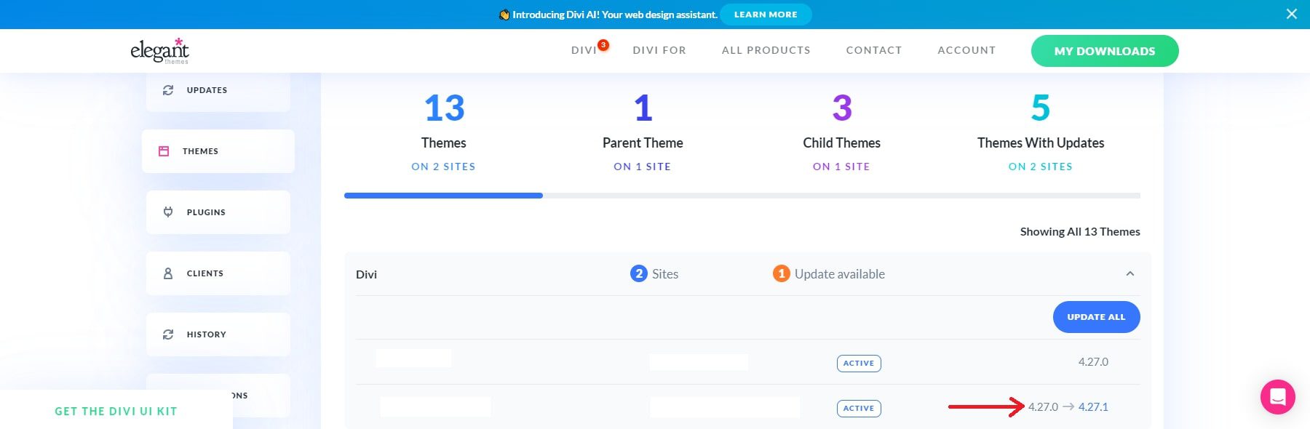The width and height of the screenshot is (1310, 429).
Task: Click the Learn More banner button
Action: click(766, 15)
